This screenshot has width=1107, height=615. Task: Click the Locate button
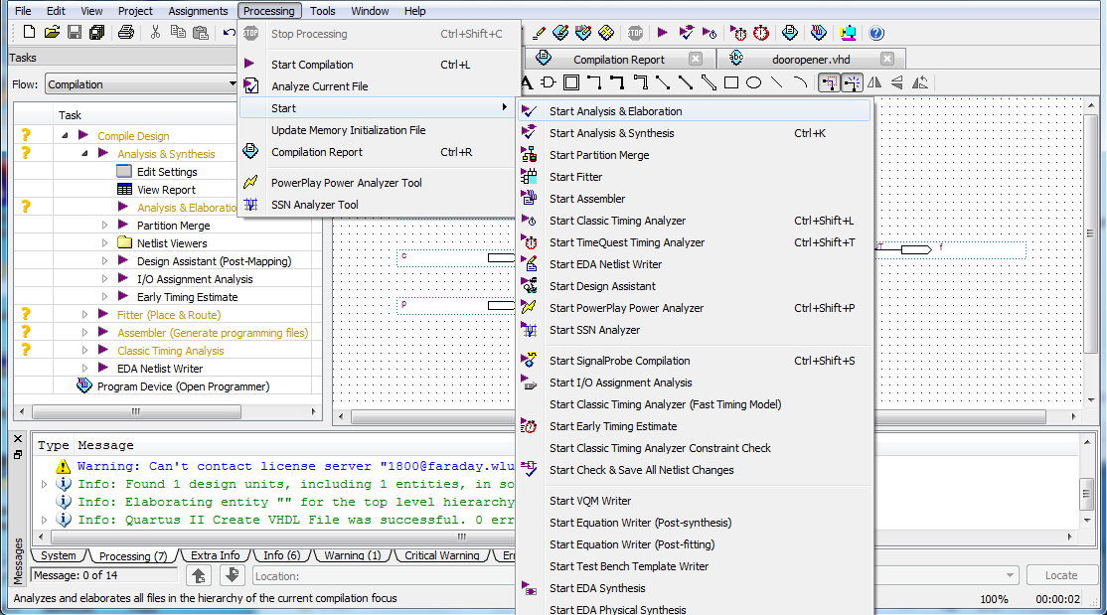(x=1061, y=575)
